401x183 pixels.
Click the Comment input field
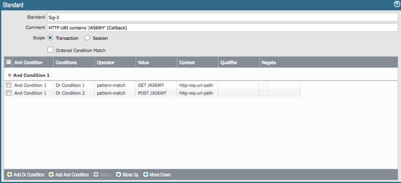pos(222,28)
